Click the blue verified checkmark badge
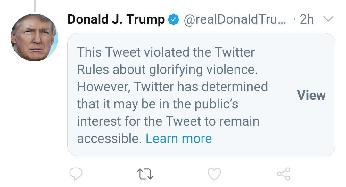This screenshot has height=187, width=346. pyautogui.click(x=174, y=19)
